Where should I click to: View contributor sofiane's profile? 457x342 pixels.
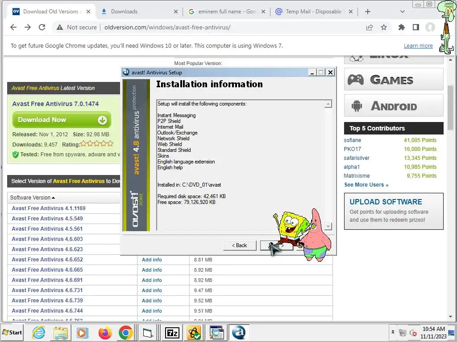click(353, 140)
